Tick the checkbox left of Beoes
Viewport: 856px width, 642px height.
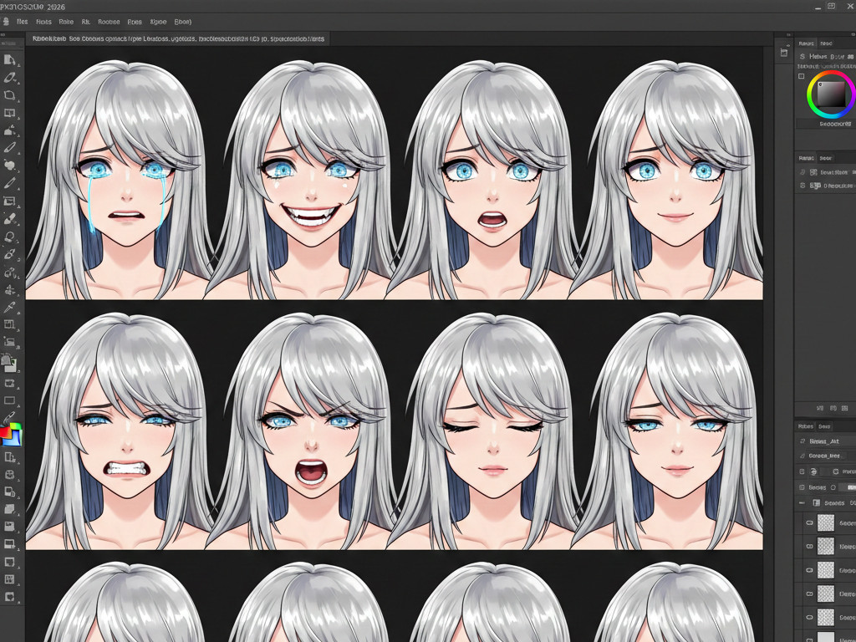[x=802, y=487]
